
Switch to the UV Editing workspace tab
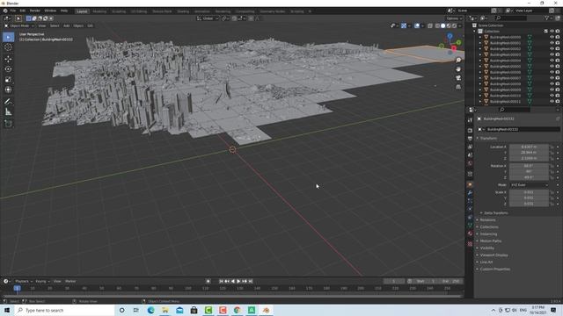tap(139, 11)
